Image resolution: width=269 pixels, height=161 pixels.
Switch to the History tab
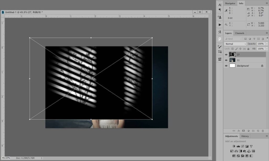click(245, 136)
